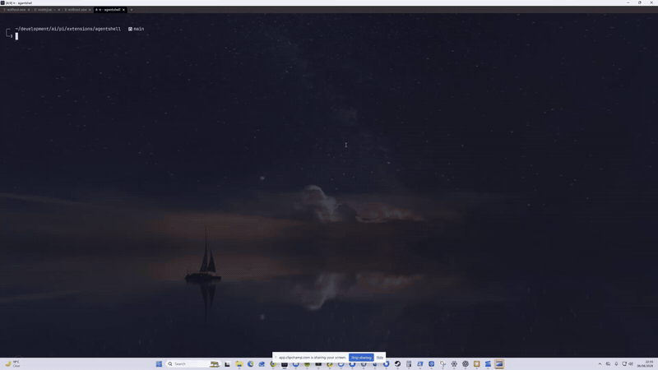The height and width of the screenshot is (370, 658).
Task: Close the third terminal tab
Action: 90,10
